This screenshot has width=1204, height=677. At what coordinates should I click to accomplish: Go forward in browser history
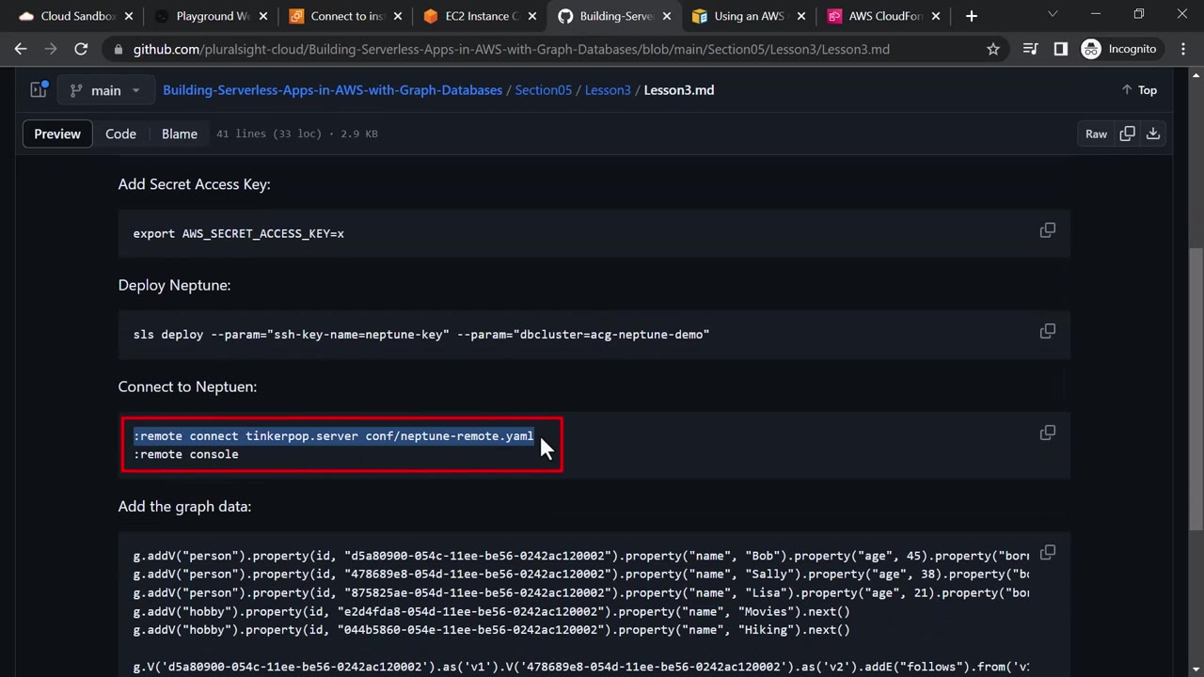(51, 49)
